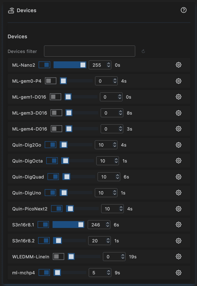Open settings gear for ml-mchp4
This screenshot has width=197, height=286.
[x=178, y=273]
